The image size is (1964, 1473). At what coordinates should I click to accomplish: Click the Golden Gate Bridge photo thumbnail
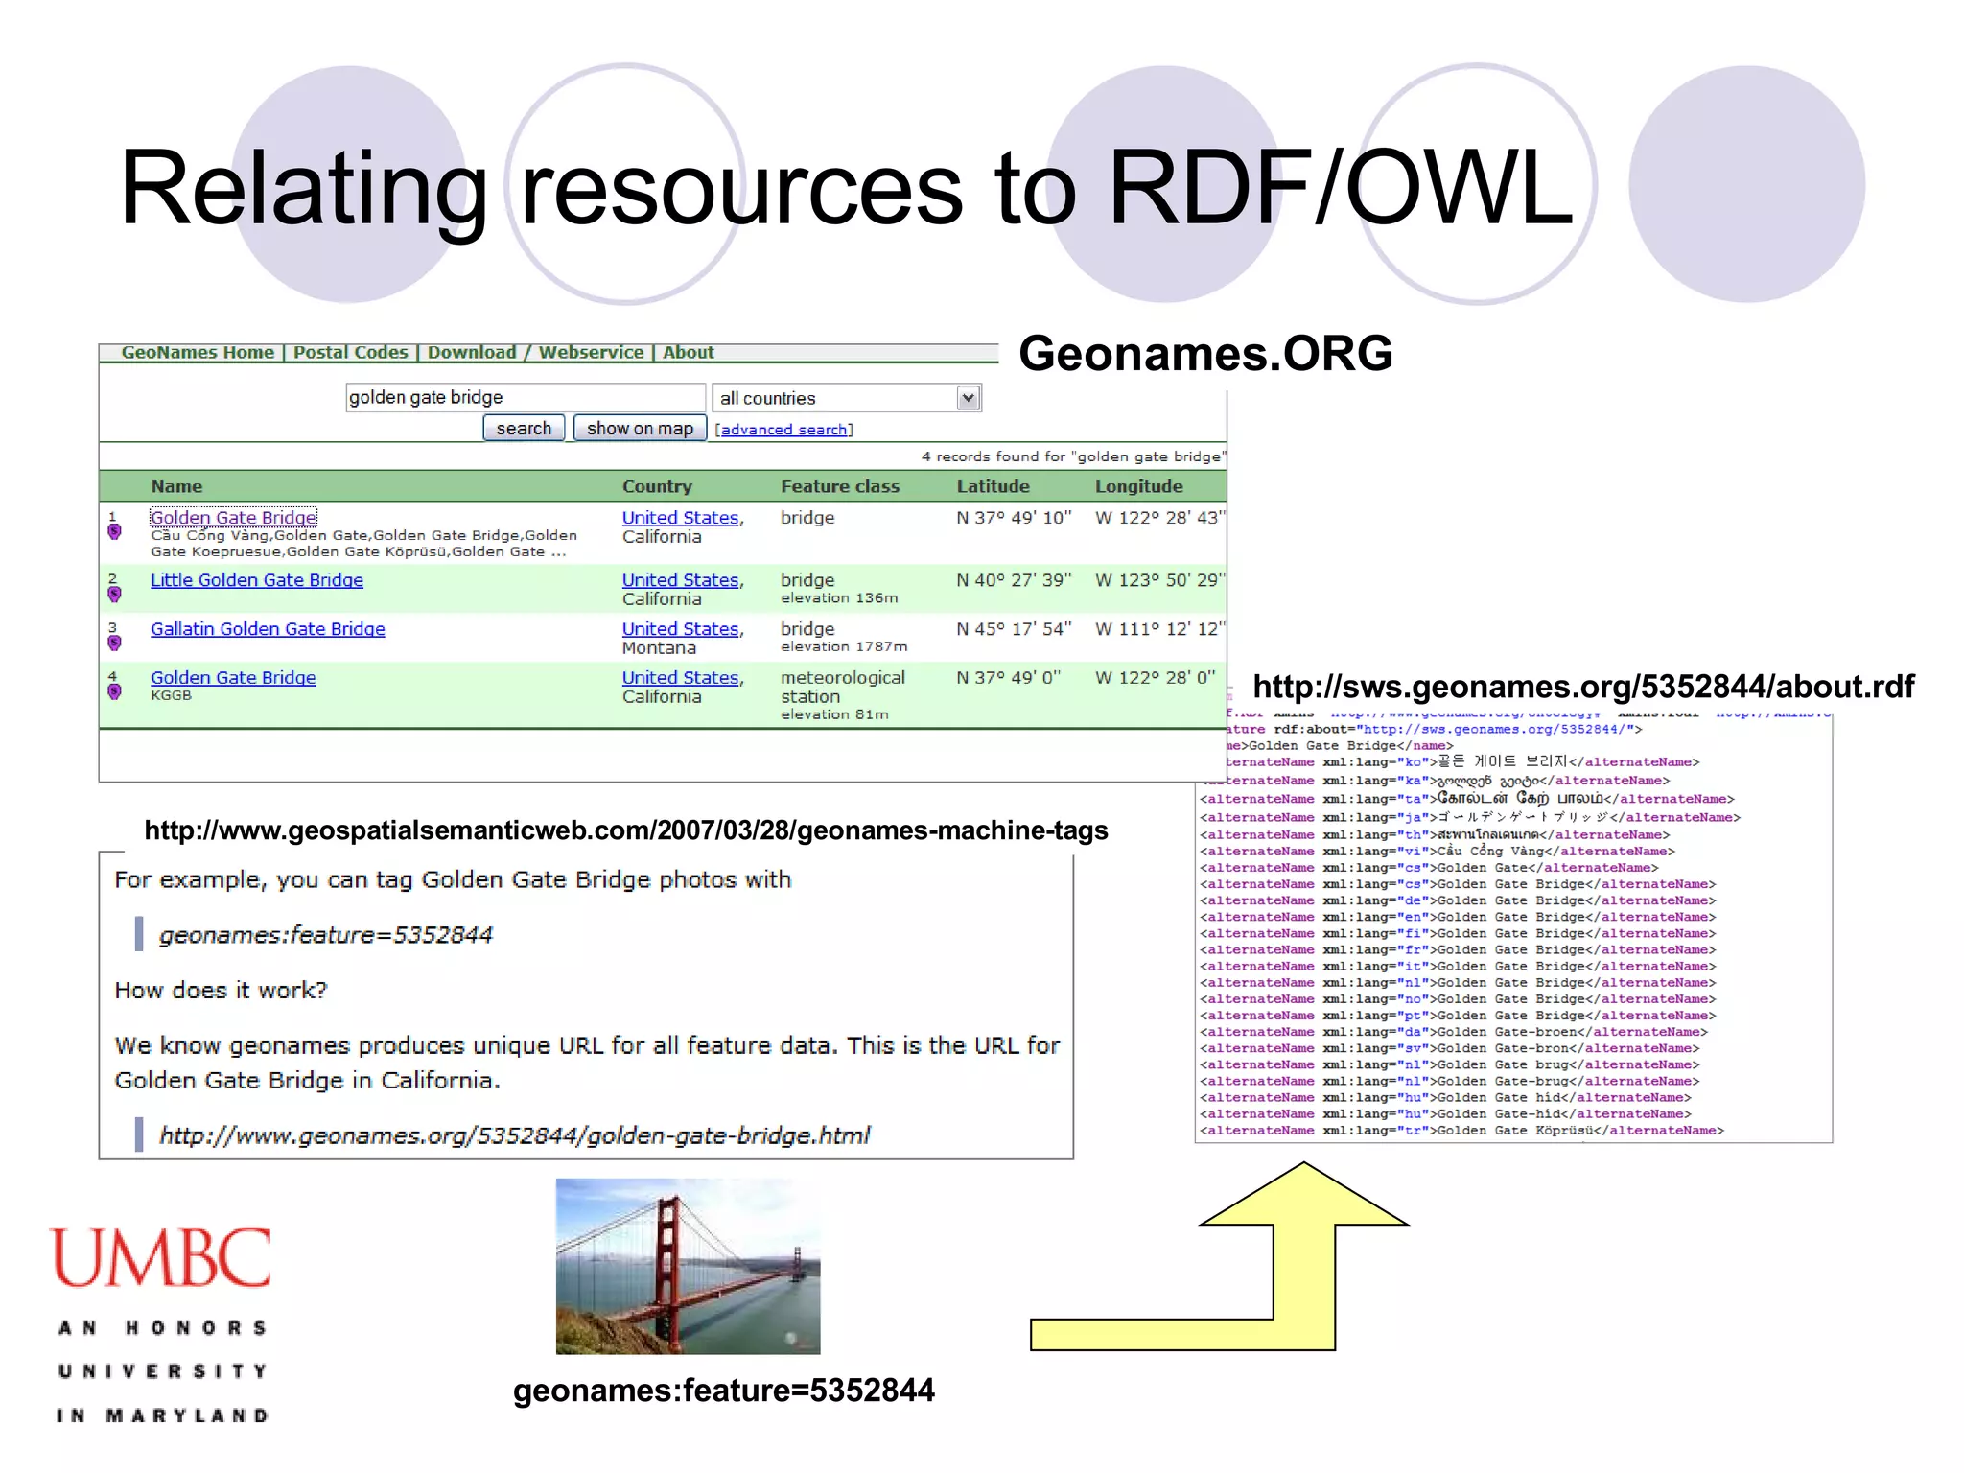[x=688, y=1266]
